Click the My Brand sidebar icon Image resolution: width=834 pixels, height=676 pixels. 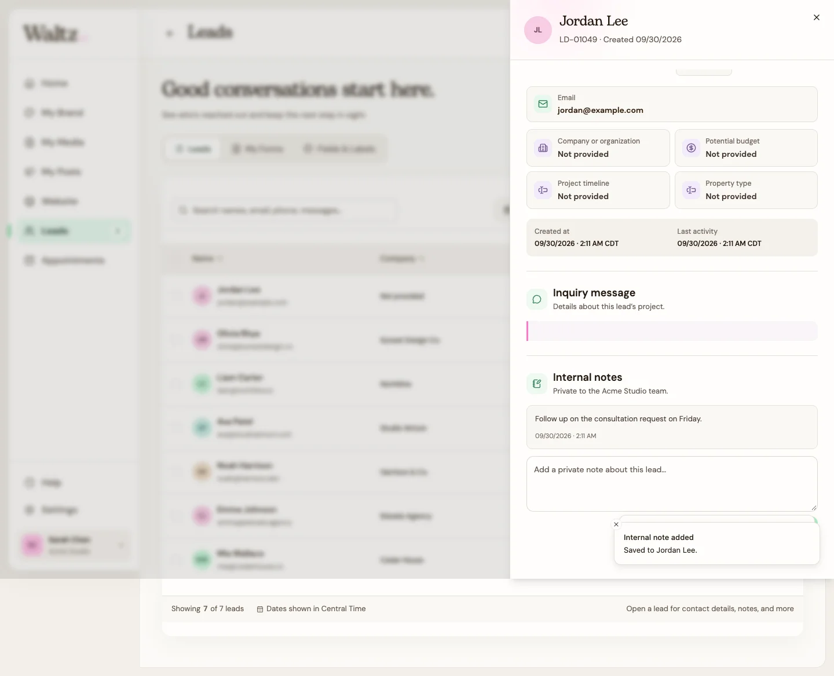tap(29, 112)
